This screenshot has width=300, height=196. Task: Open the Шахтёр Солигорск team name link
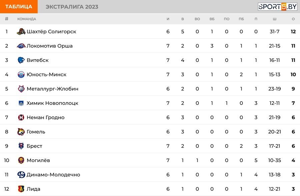point(51,32)
